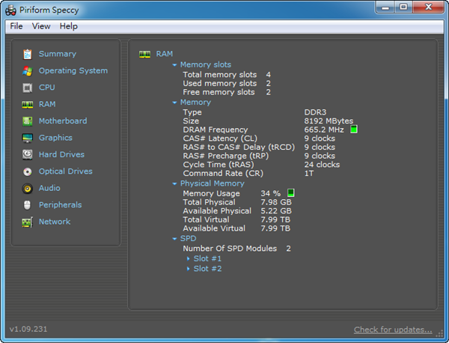Viewport: 449px width, 343px height.
Task: Click the Hard Drives disk icon
Action: pos(28,155)
